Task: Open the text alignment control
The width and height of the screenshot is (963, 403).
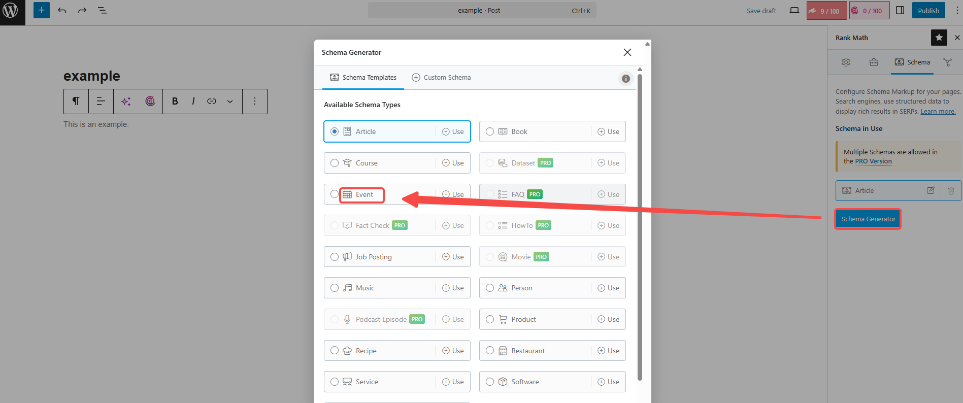Action: (x=101, y=102)
